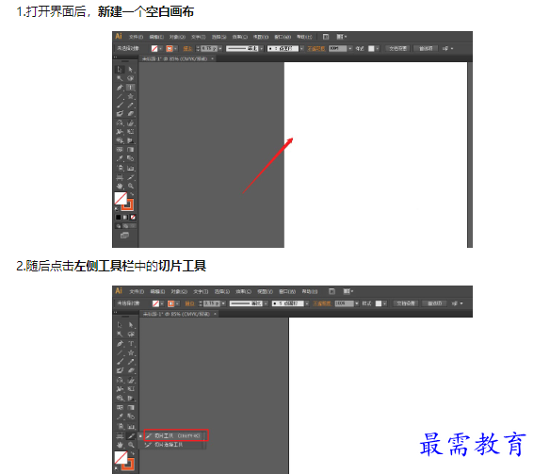Click the Slice tool icon in step 2 toolbar

tap(131, 435)
